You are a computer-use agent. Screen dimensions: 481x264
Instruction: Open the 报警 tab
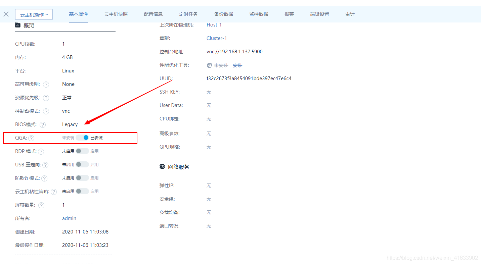click(x=289, y=14)
